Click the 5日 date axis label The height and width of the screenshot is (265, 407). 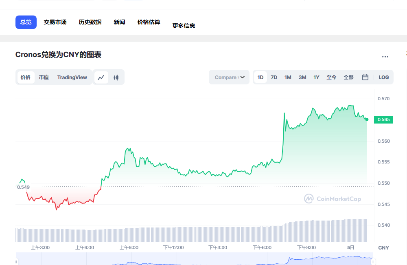351,247
